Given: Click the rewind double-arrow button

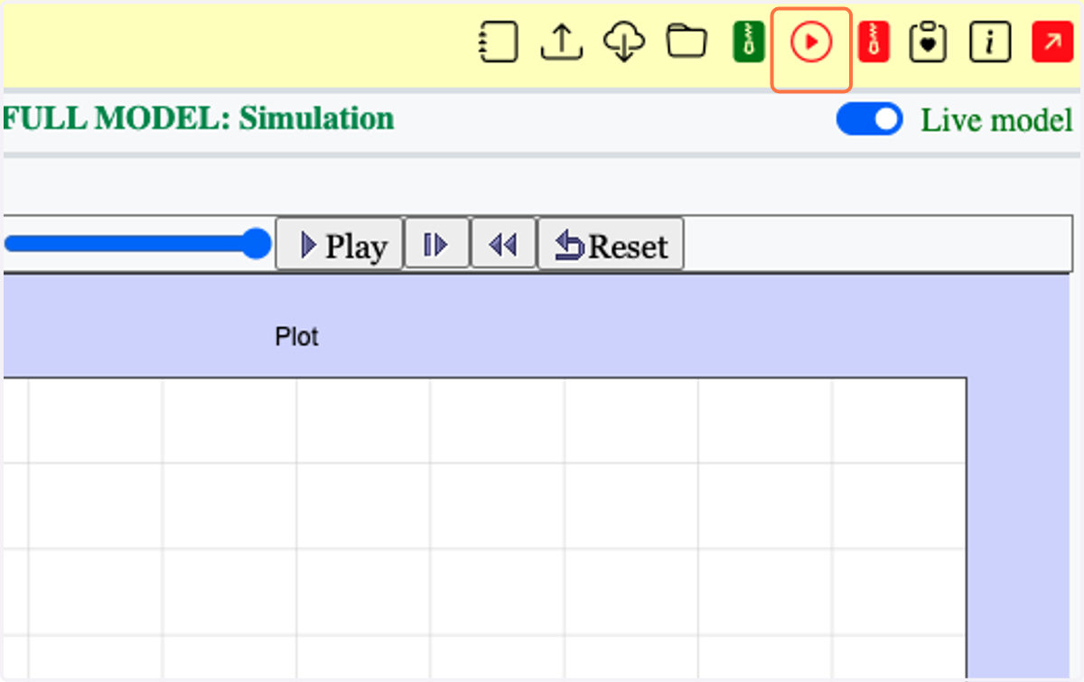Looking at the screenshot, I should pyautogui.click(x=504, y=243).
